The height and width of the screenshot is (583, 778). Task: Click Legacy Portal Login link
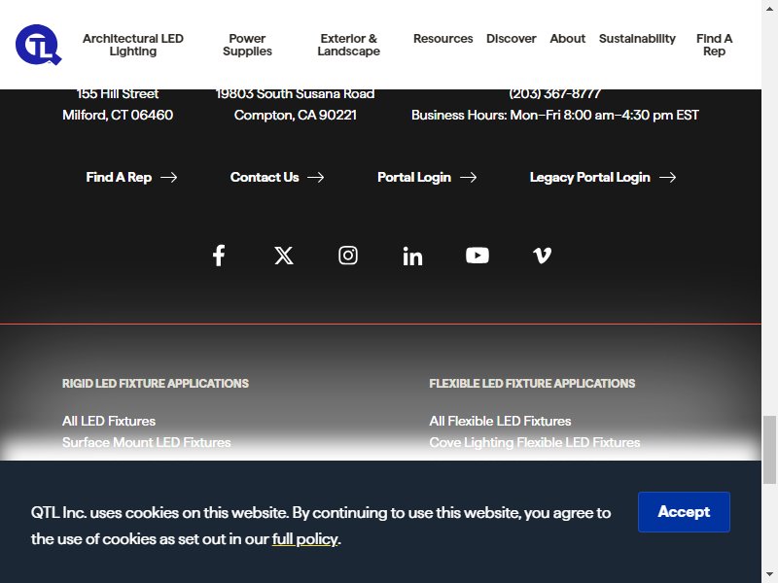coord(603,178)
